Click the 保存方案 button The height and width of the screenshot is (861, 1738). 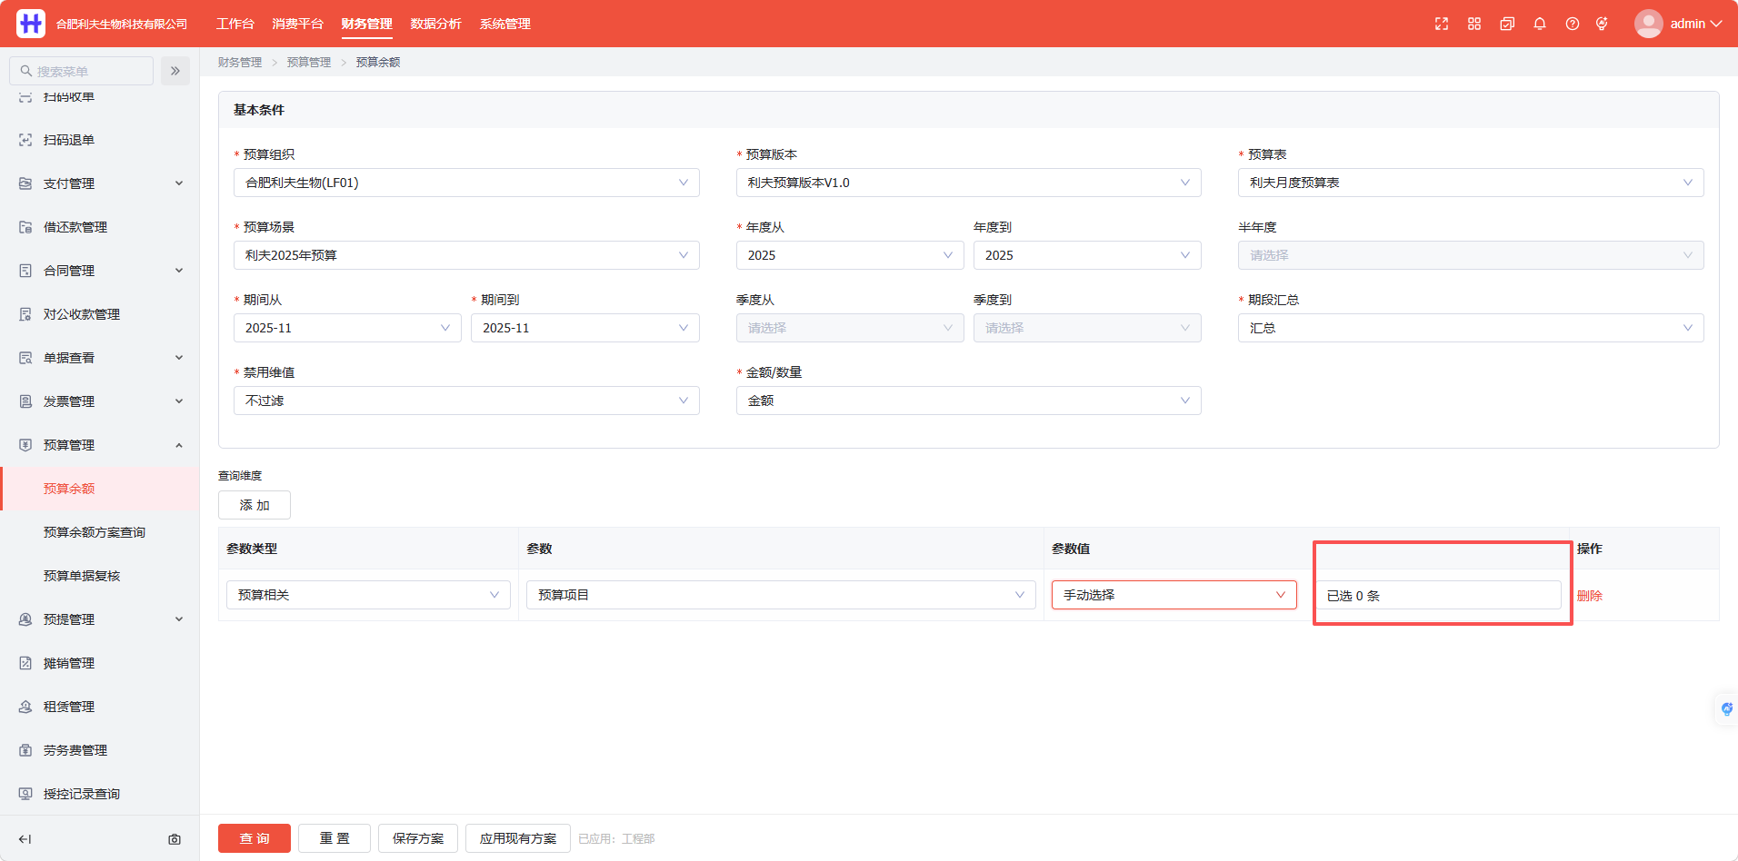coord(418,838)
